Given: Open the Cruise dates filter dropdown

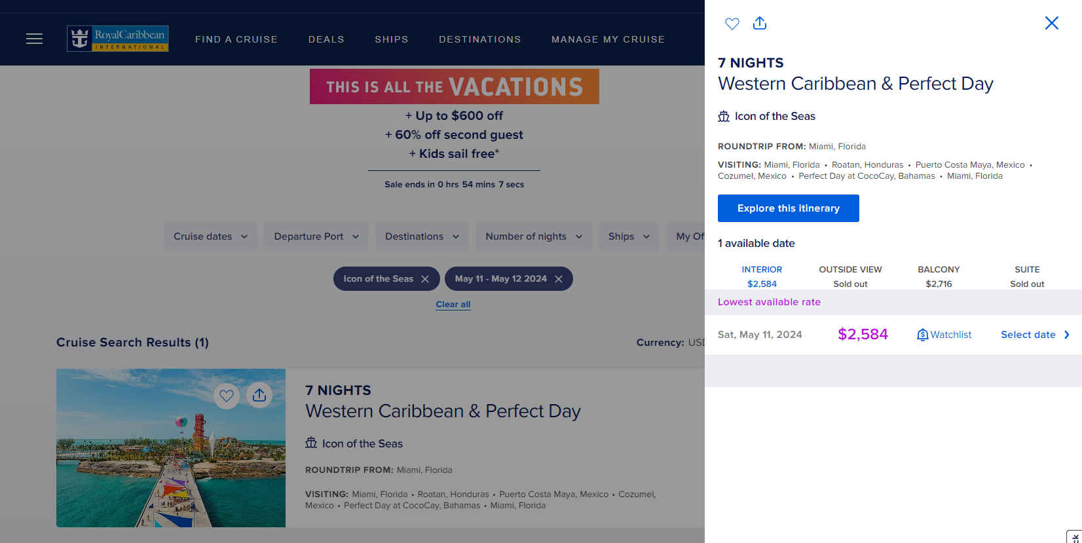Looking at the screenshot, I should 210,236.
